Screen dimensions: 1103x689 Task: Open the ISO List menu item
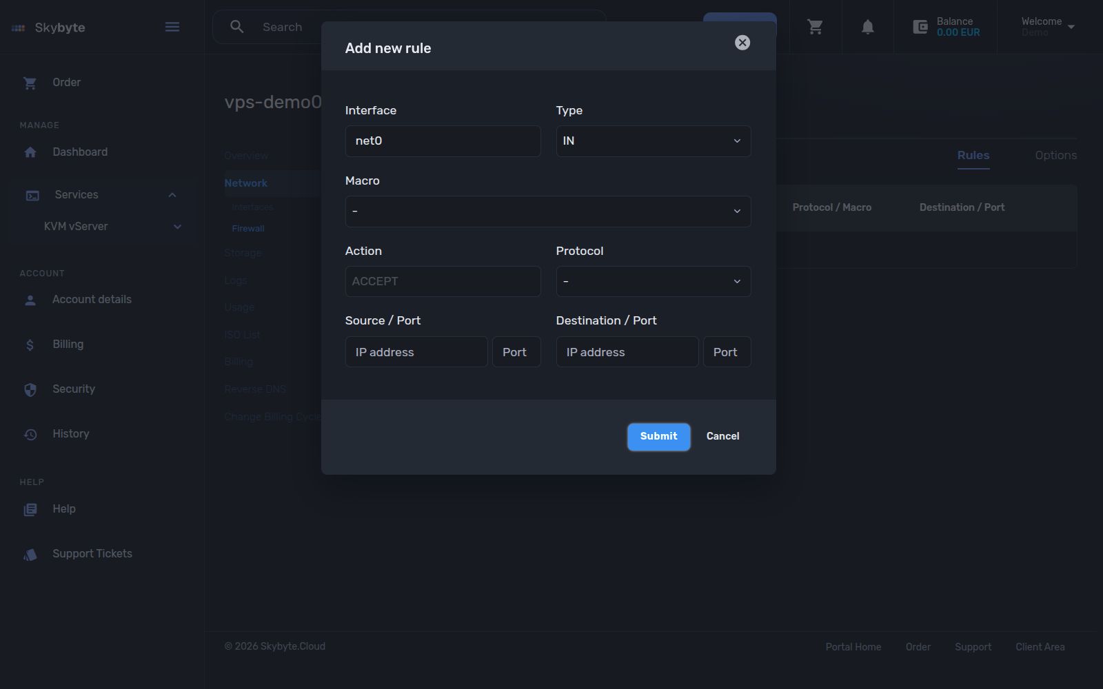pos(243,336)
